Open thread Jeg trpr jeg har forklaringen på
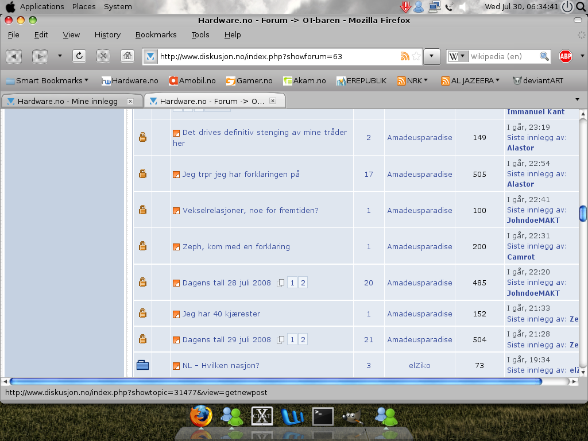Screen dimensions: 588x441 (x=241, y=174)
